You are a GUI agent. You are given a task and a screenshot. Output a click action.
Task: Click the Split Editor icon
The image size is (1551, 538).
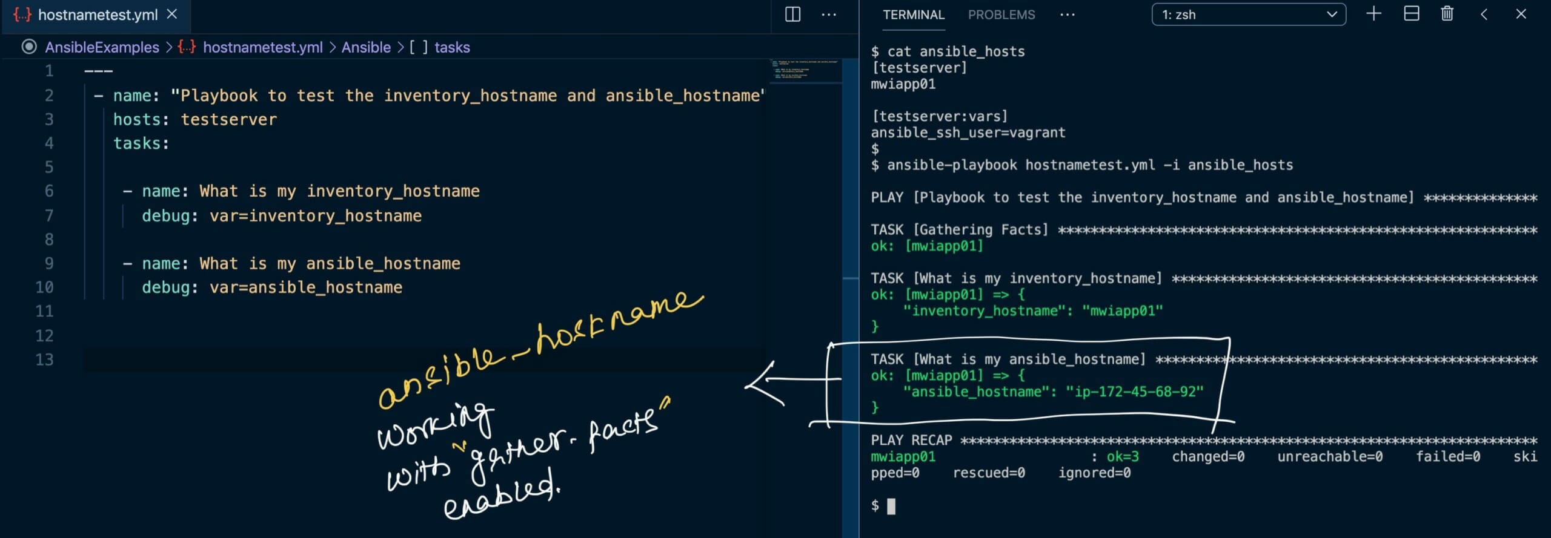coord(792,15)
